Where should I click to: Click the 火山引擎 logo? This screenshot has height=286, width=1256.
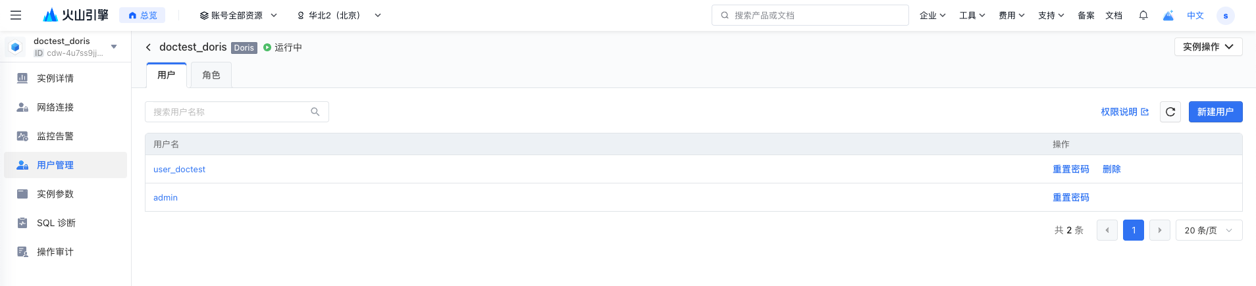click(76, 15)
